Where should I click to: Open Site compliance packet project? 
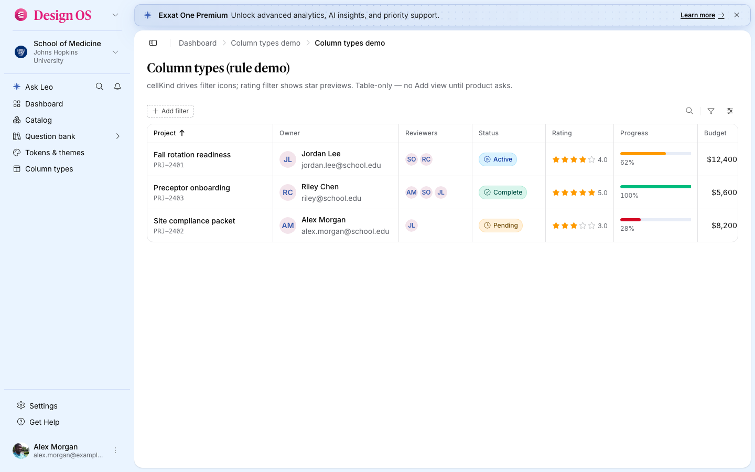click(195, 221)
